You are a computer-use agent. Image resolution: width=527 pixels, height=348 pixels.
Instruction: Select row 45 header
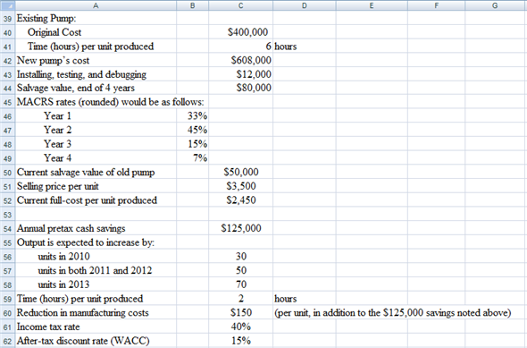pos(7,102)
